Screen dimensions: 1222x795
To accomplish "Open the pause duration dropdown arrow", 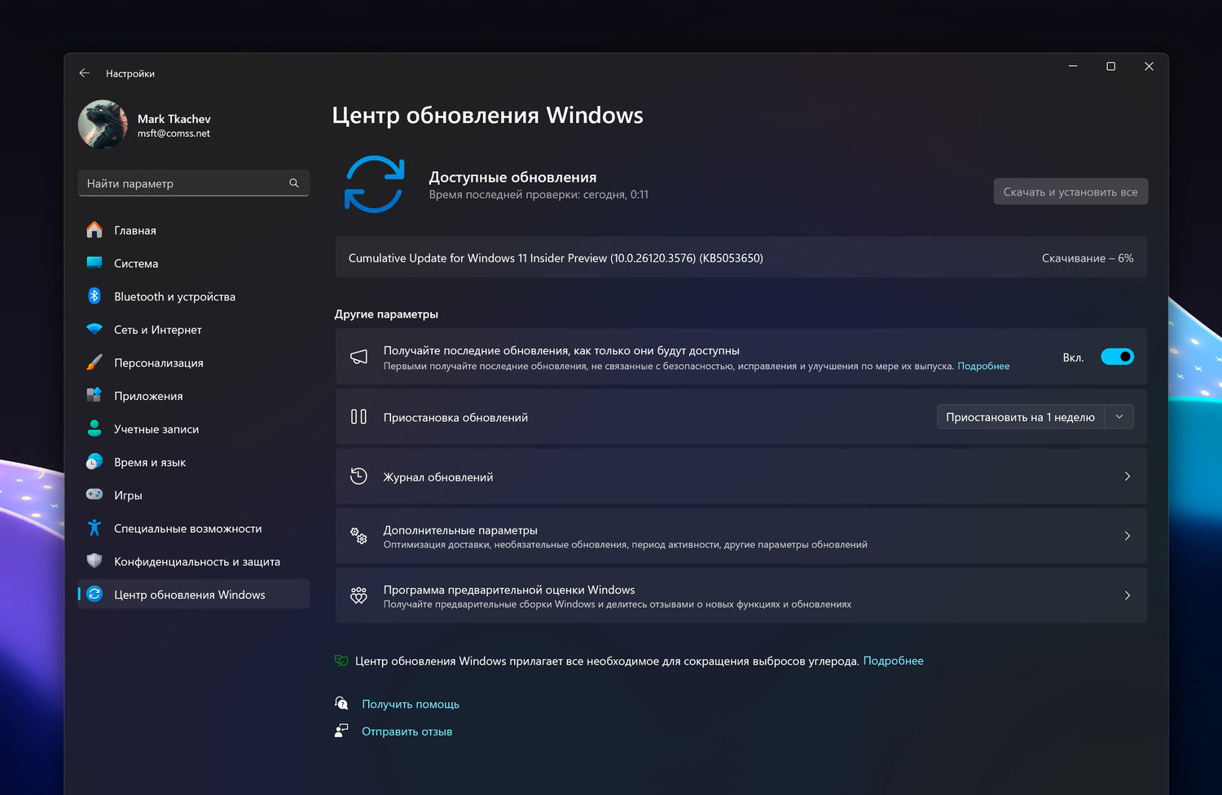I will 1119,417.
